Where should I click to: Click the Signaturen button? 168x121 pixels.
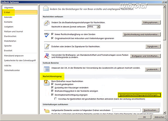pyautogui.click(x=153, y=46)
